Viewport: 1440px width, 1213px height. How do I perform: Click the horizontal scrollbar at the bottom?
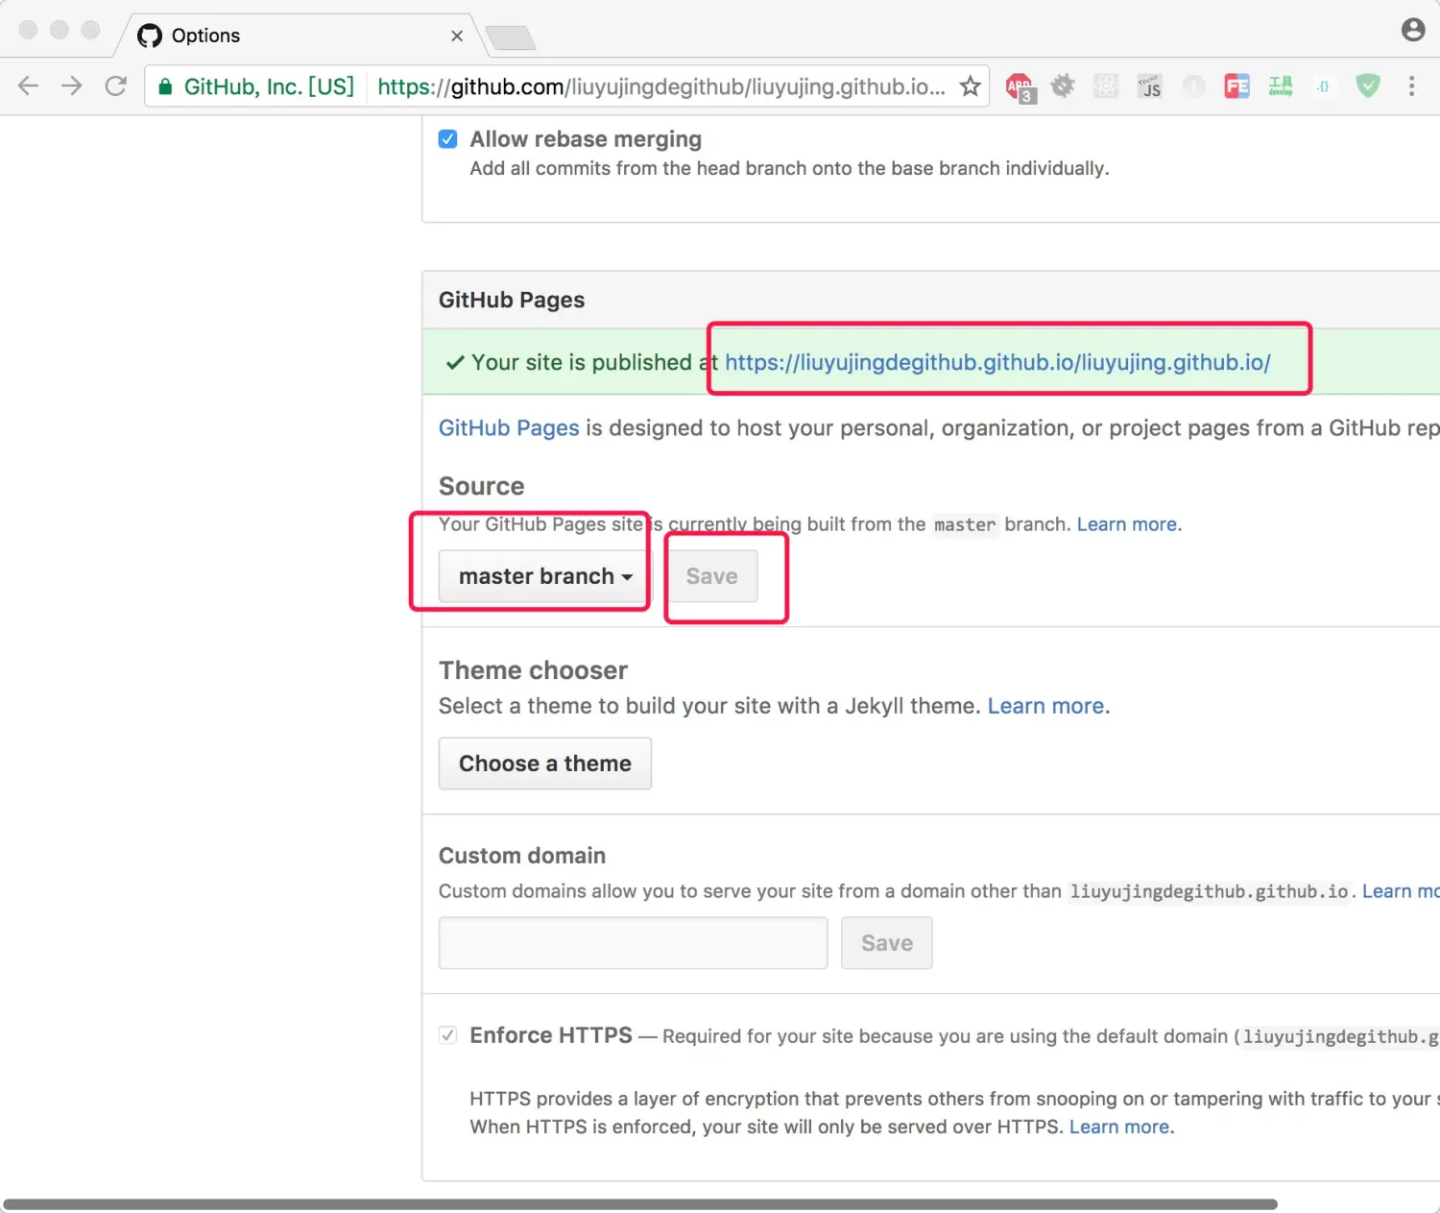[639, 1204]
